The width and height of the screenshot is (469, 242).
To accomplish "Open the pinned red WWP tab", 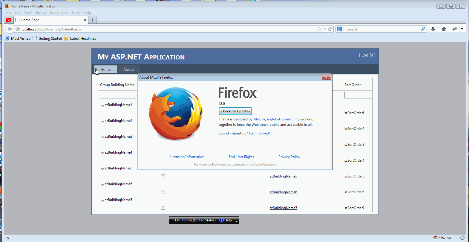I will click(x=9, y=20).
